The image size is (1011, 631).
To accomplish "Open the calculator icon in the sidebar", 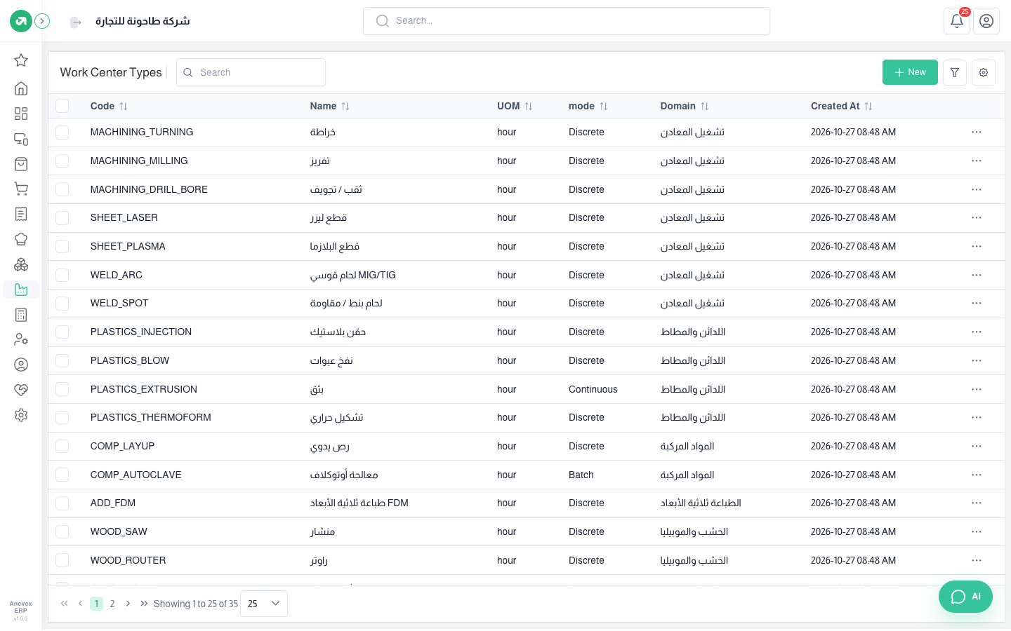I will click(21, 315).
